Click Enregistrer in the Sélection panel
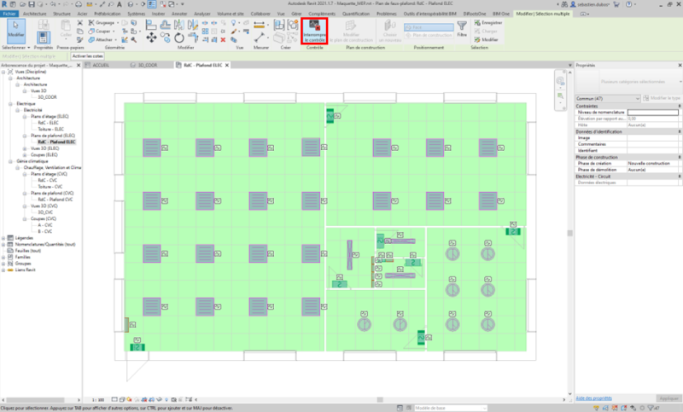 (x=490, y=23)
